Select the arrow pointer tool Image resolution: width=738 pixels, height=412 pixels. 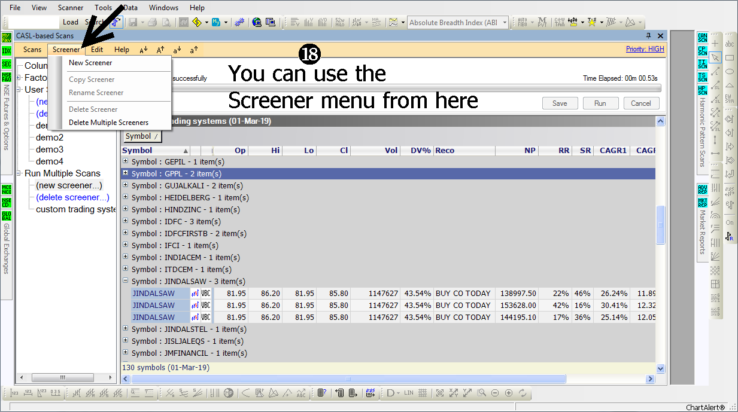715,57
